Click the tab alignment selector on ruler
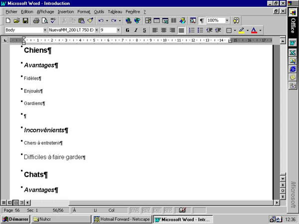 (5, 40)
